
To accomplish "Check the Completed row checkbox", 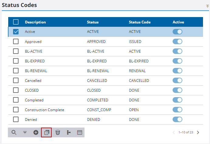I will pos(16,100).
